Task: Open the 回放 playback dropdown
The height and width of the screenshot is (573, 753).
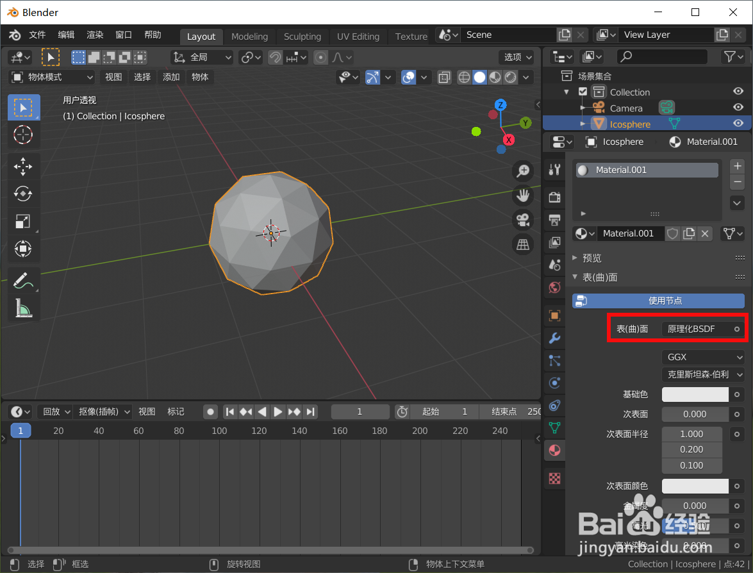Action: 54,411
